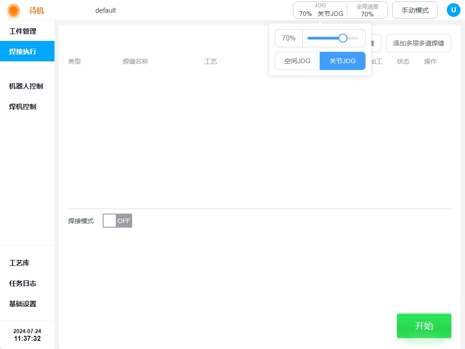Screen dimensions: 465x349
Task: Open the 工艺库 process library
Action: point(19,263)
